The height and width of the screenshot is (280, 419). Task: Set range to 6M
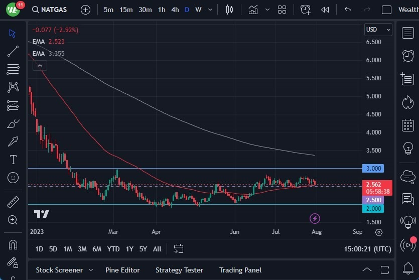point(97,249)
